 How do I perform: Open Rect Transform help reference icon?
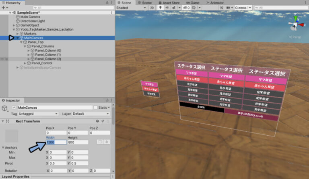click(97, 121)
